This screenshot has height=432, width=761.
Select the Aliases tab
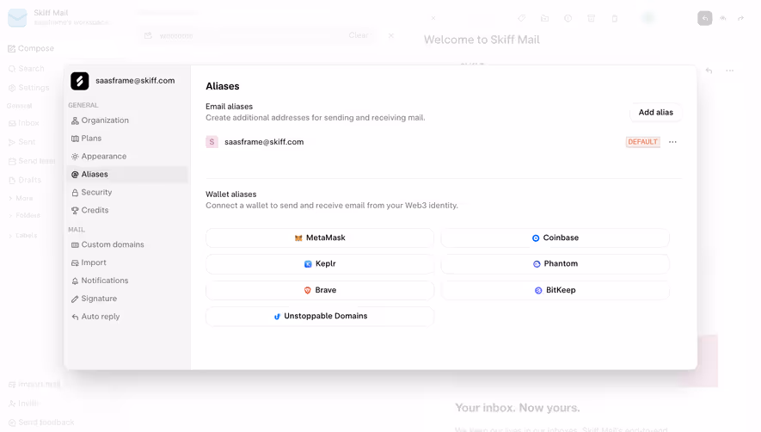coord(127,174)
